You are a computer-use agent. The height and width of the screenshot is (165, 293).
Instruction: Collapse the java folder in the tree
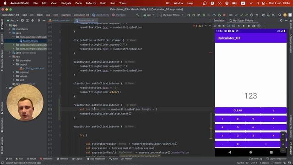pyautogui.click(x=10, y=33)
